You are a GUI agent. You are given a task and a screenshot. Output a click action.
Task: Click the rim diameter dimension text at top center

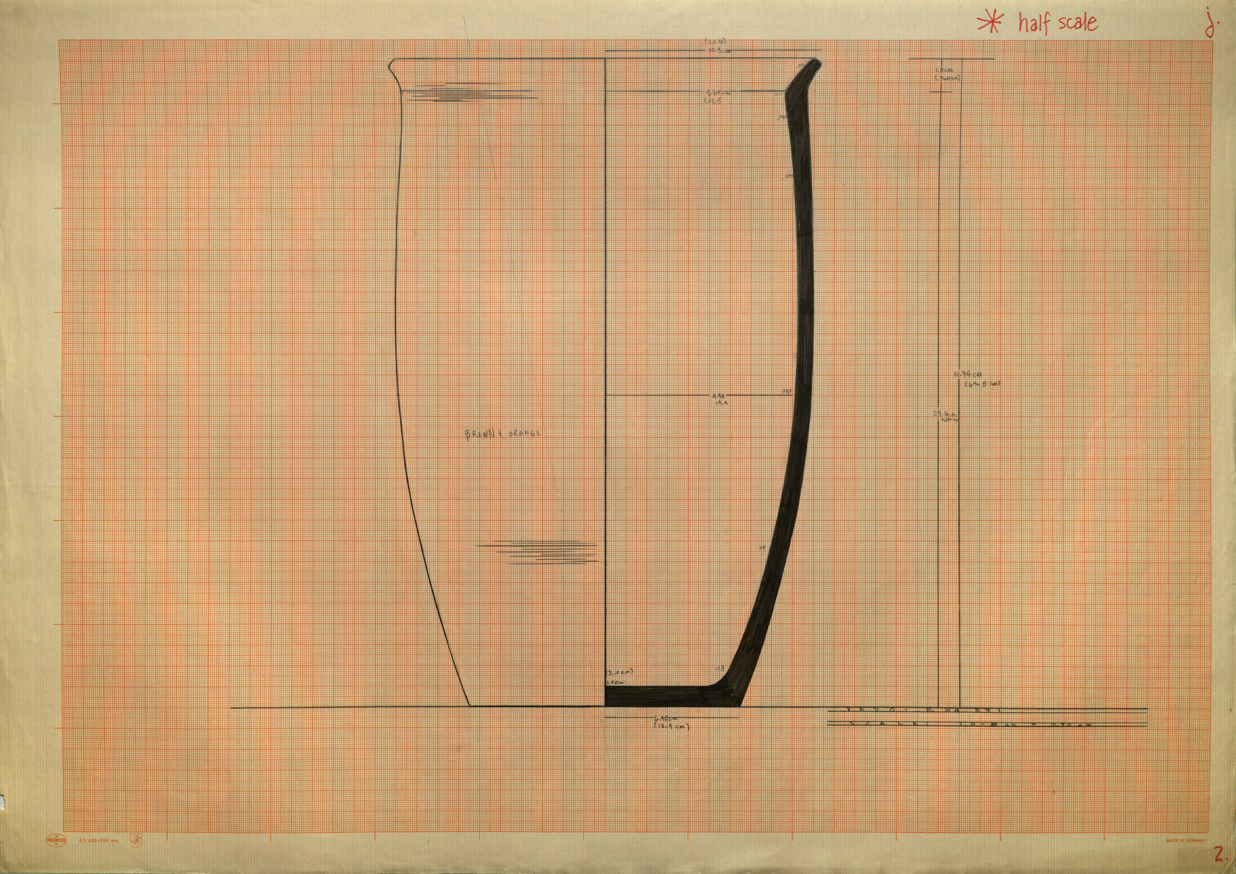click(717, 46)
